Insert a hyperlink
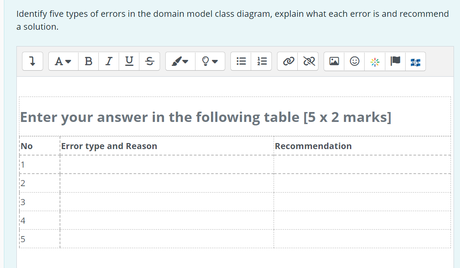Screen dimensions: 460x268 pyautogui.click(x=288, y=61)
